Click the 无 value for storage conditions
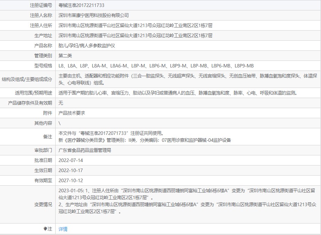 [x=61, y=103]
